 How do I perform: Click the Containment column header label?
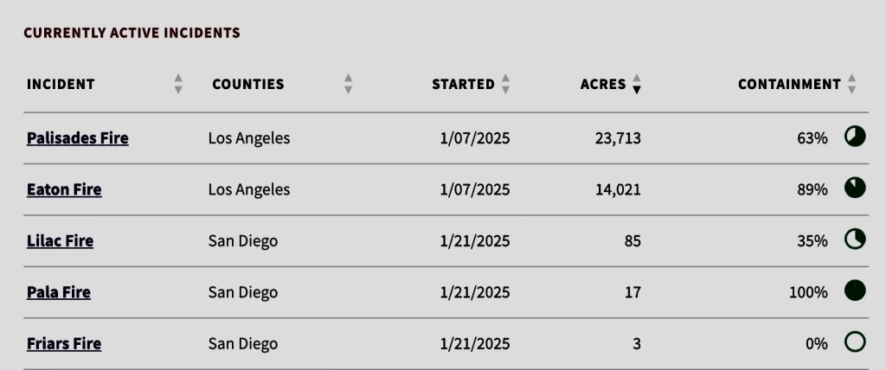[789, 84]
